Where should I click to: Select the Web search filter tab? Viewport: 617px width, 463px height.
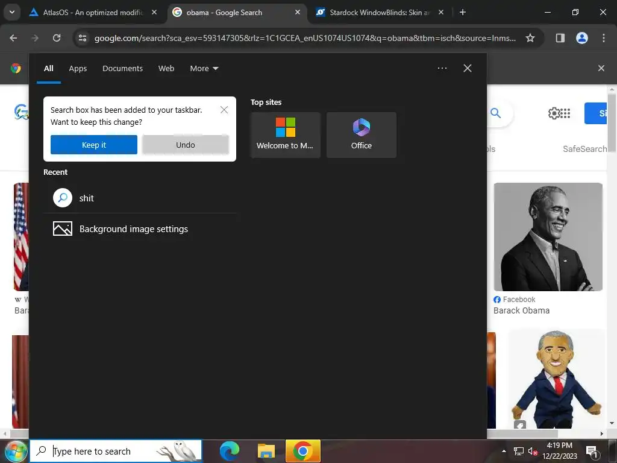[x=166, y=69]
